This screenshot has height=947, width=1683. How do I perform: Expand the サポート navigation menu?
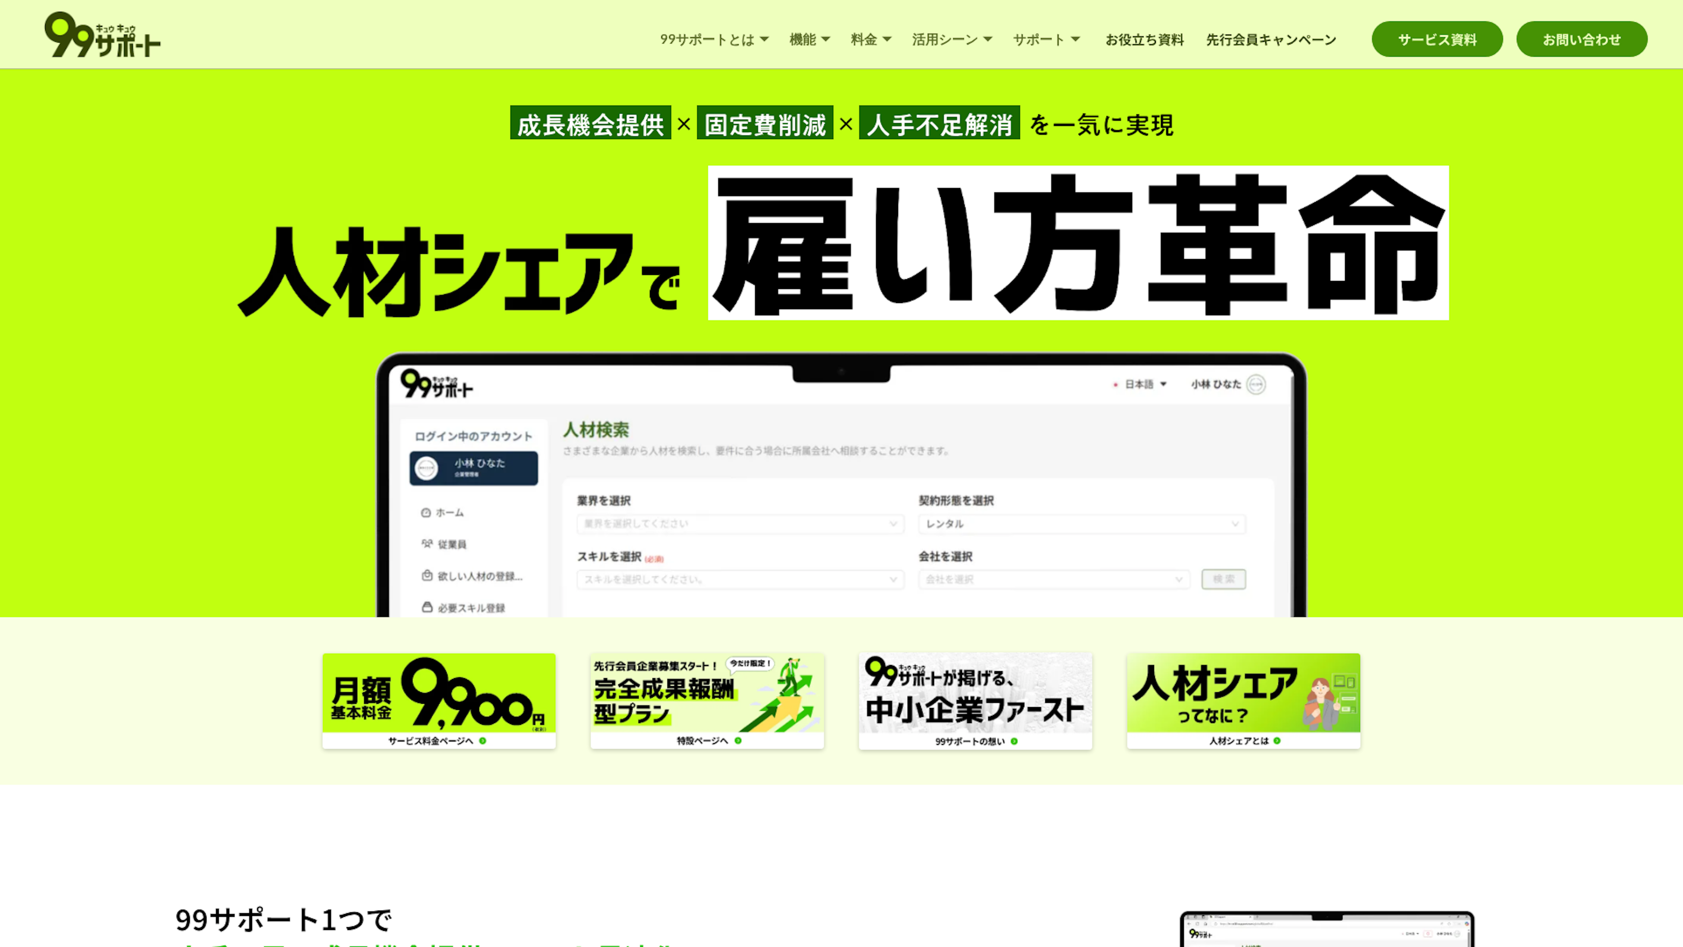(1046, 40)
